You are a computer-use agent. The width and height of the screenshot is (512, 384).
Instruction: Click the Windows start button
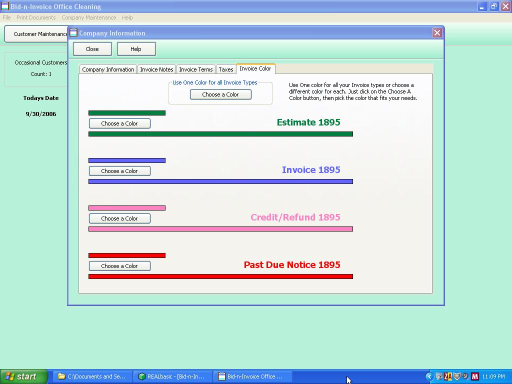coord(23,376)
